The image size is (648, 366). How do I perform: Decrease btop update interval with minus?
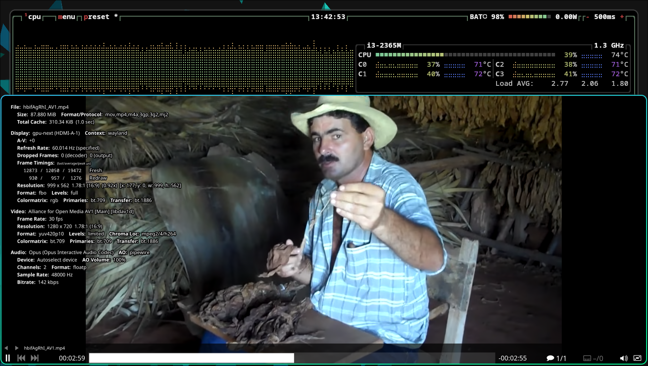587,17
